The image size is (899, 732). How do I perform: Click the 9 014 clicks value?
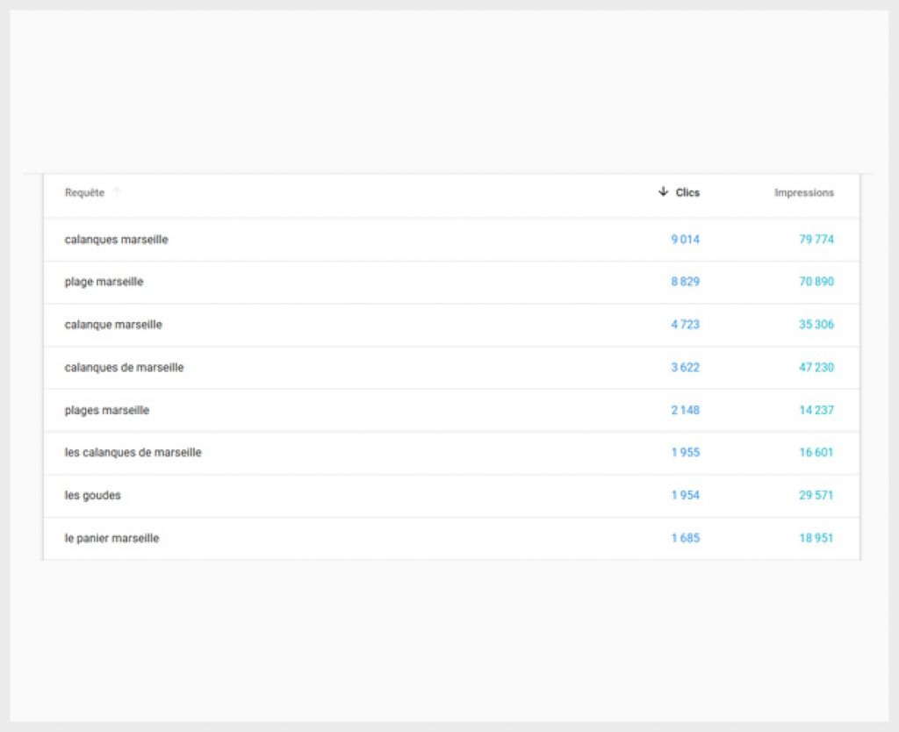[685, 240]
